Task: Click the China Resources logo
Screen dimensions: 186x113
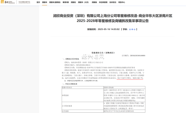Action: tap(8, 2)
